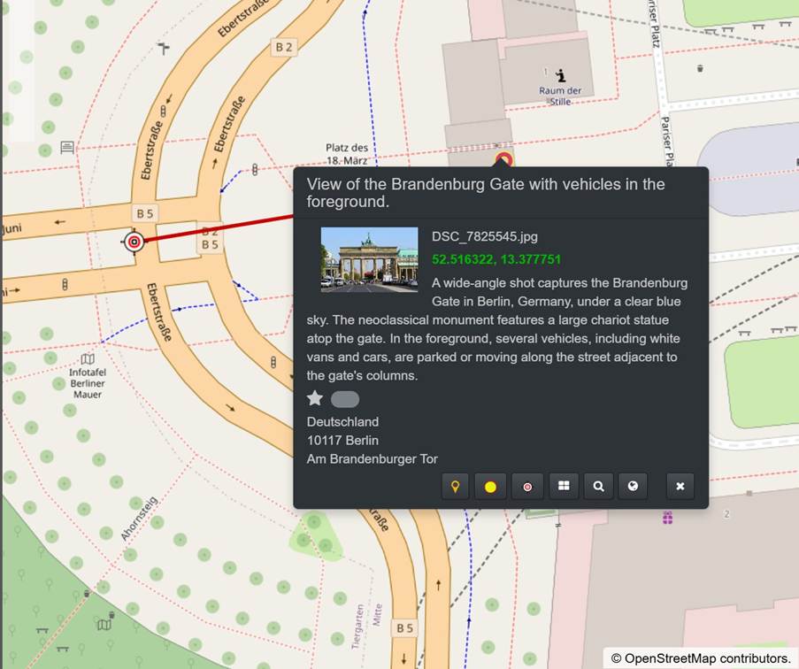The image size is (799, 669).
Task: Click the yellow map pin button
Action: click(x=455, y=487)
